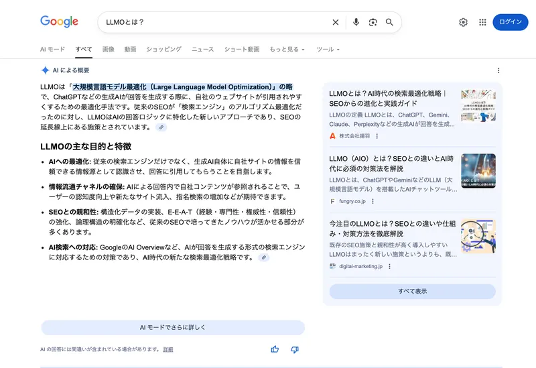Open the 今注目のLLMOとは？ result
Screen dimensions: 536x368
393,229
